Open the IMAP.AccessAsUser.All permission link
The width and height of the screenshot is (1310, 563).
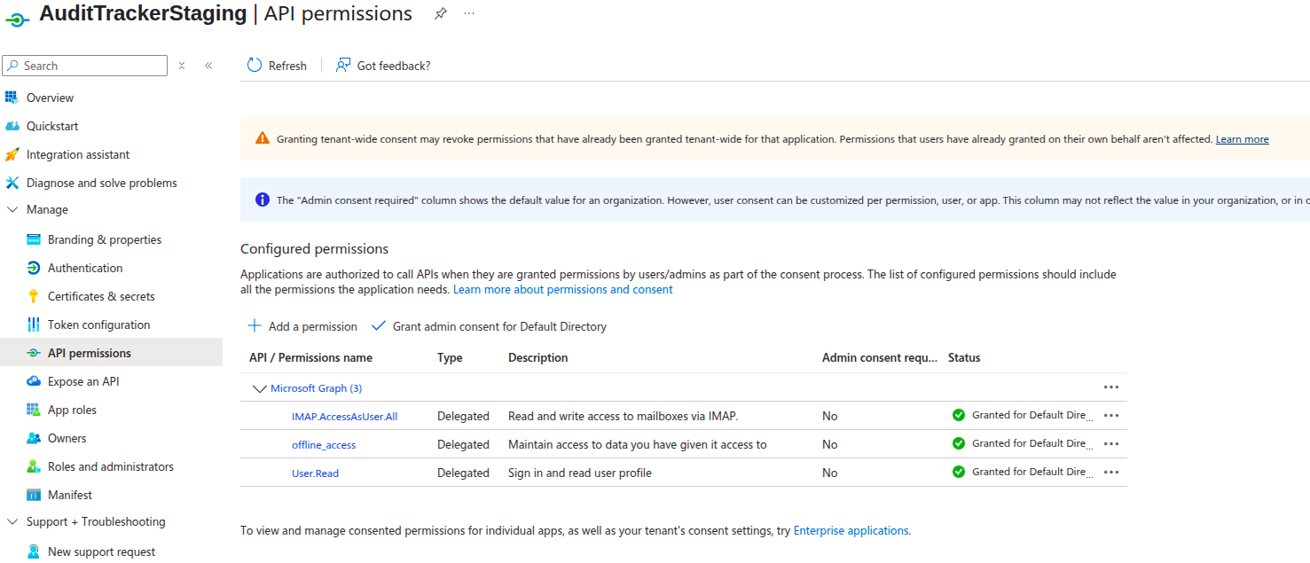pyautogui.click(x=344, y=417)
